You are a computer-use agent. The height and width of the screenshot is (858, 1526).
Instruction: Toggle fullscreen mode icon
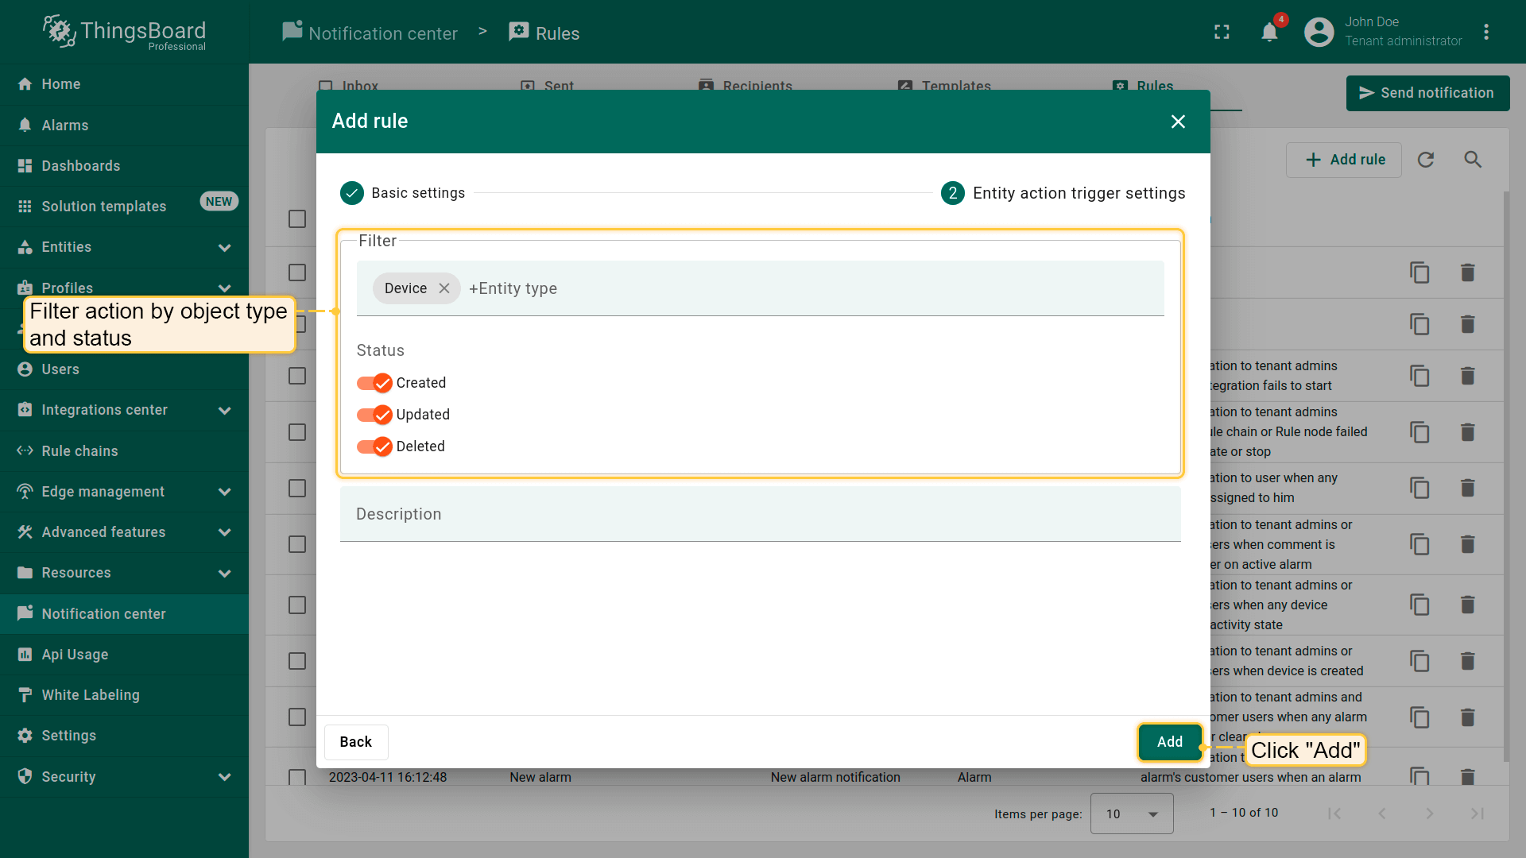pyautogui.click(x=1222, y=33)
